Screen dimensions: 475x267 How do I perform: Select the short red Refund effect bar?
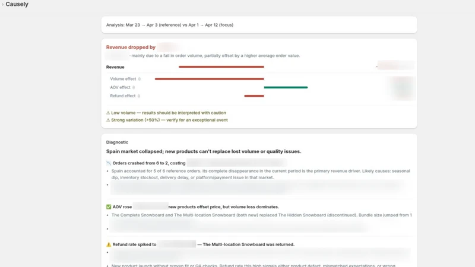click(254, 96)
